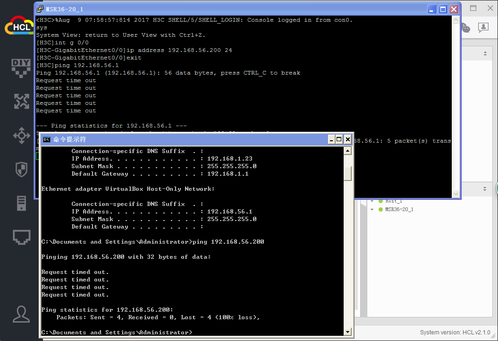Select the network link port icon
This screenshot has width=498, height=341.
[21, 237]
